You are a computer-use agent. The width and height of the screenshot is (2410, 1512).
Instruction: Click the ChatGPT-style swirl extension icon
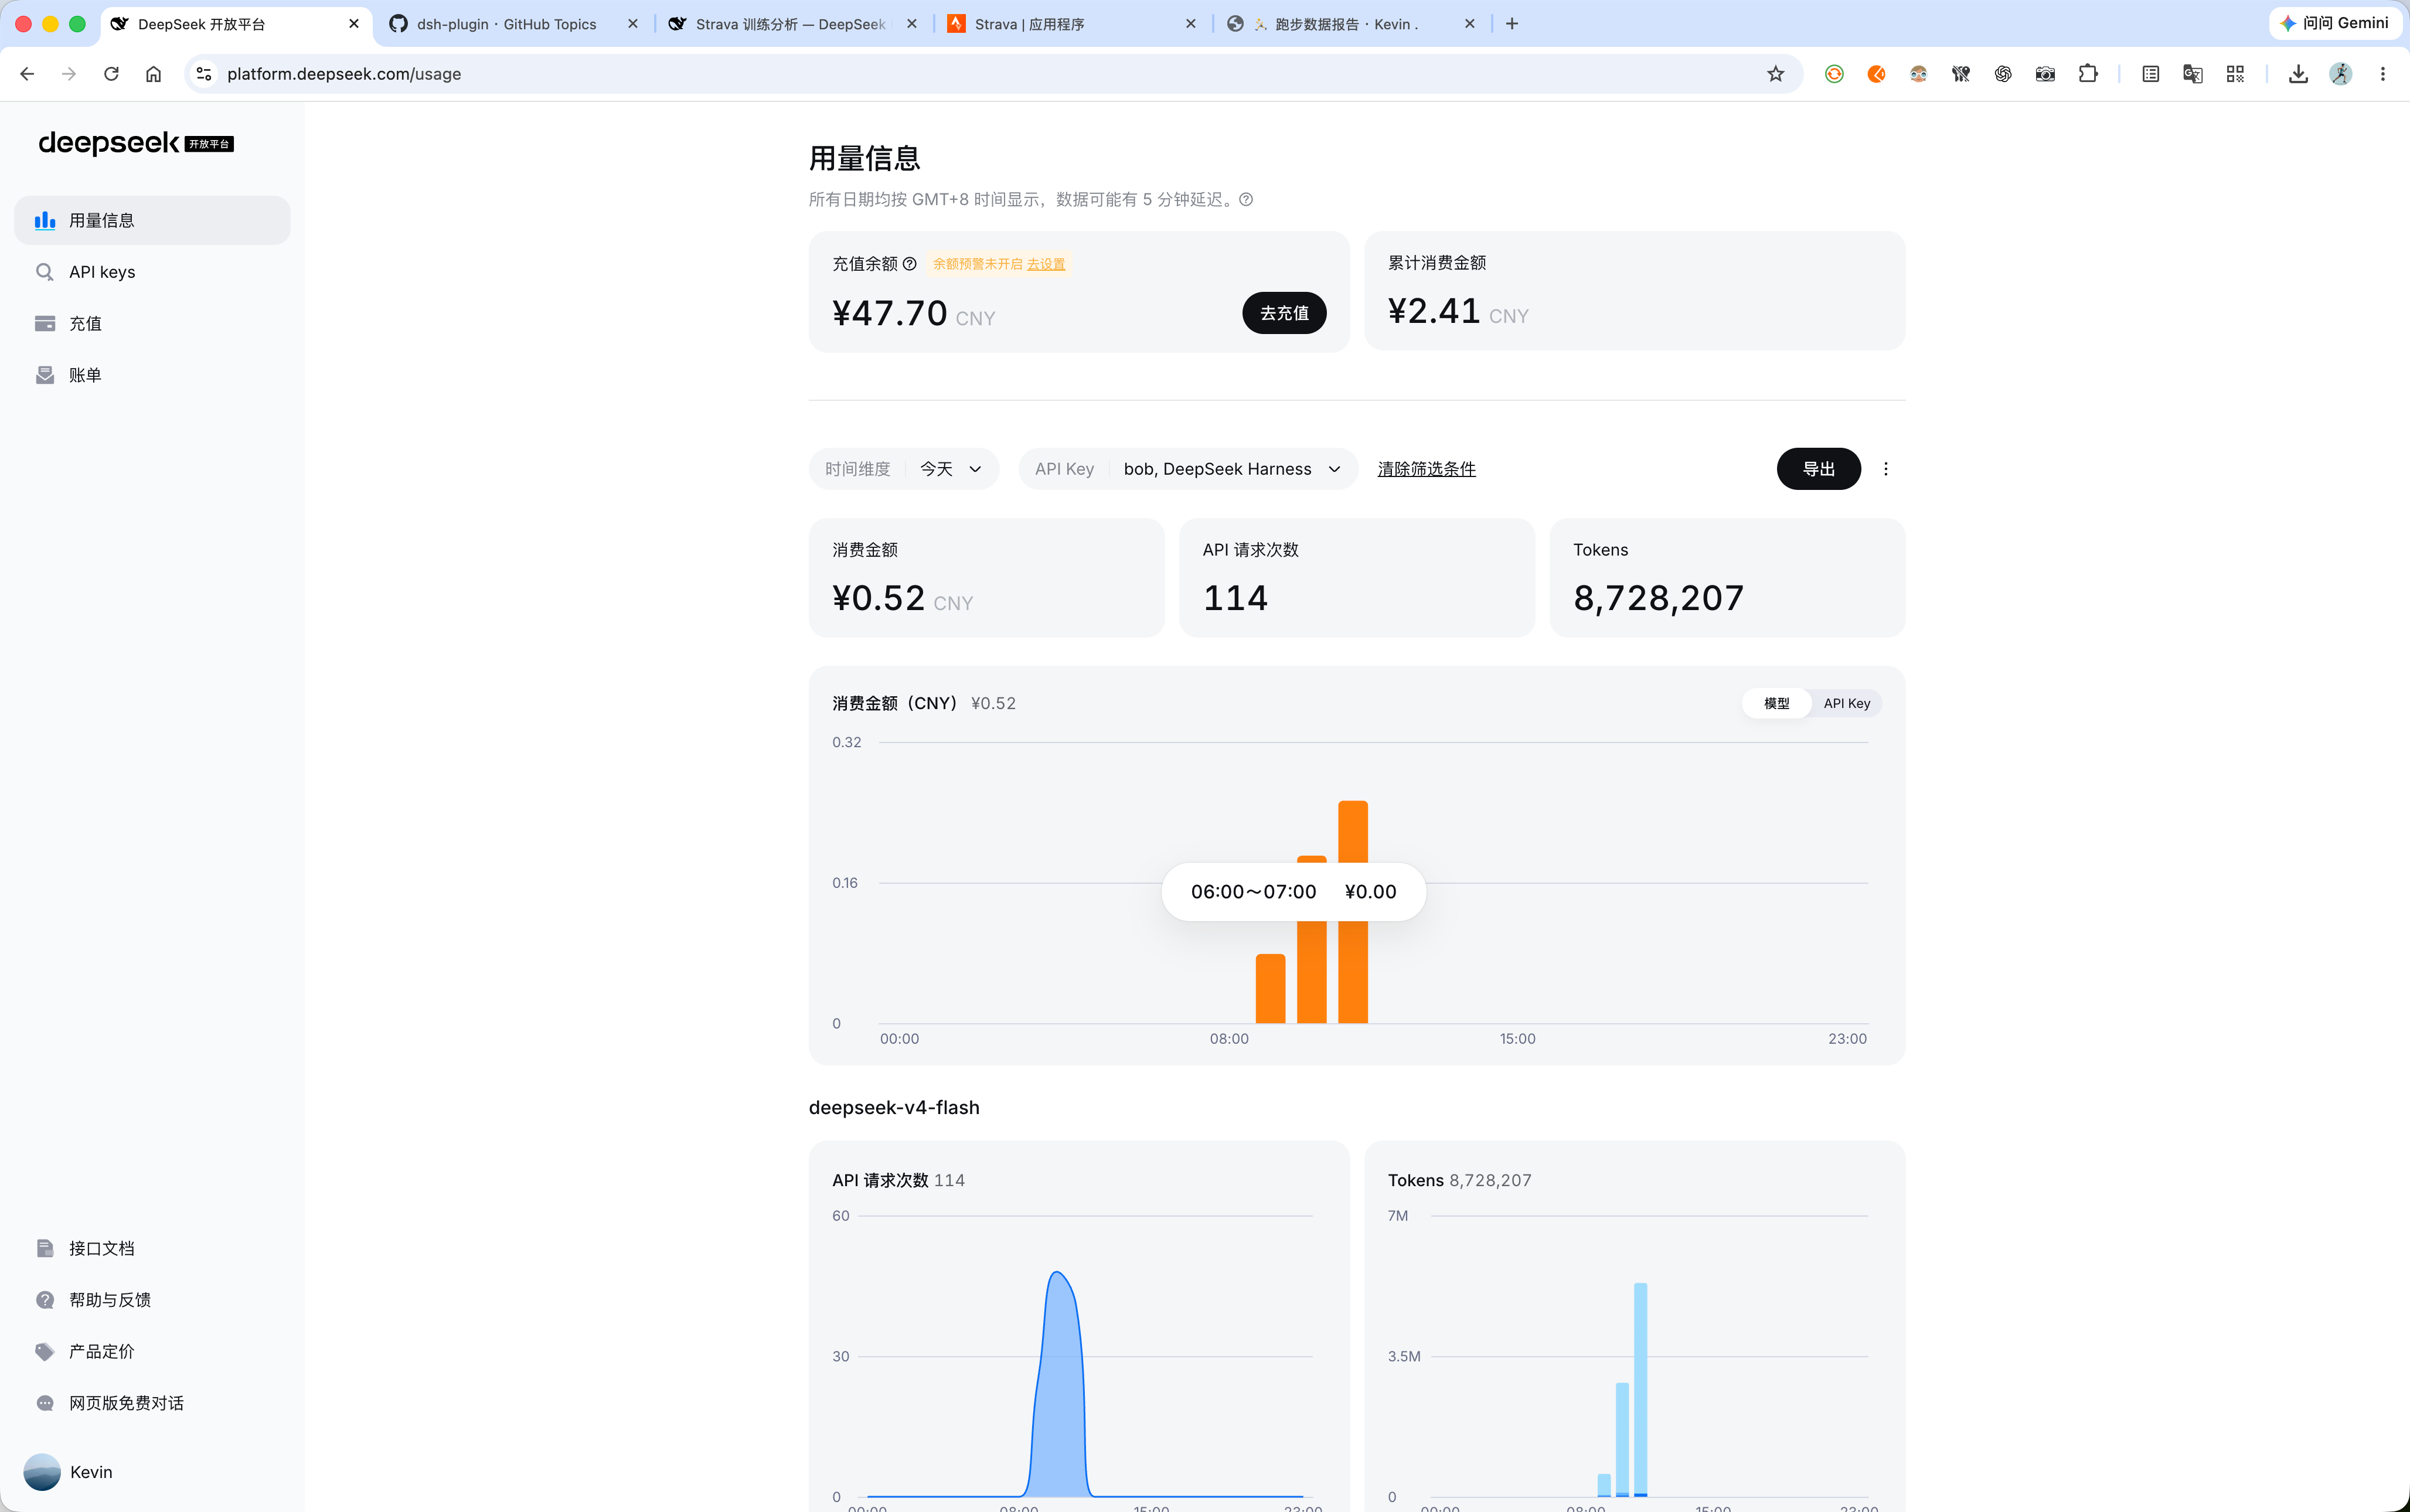click(2003, 74)
